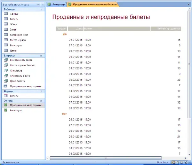
Task: Switch to Print Preview in status bar
Action: [178, 162]
